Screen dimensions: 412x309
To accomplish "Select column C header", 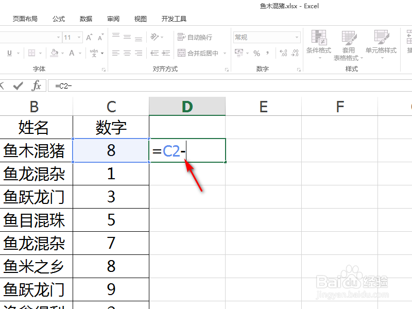I will coord(111,107).
